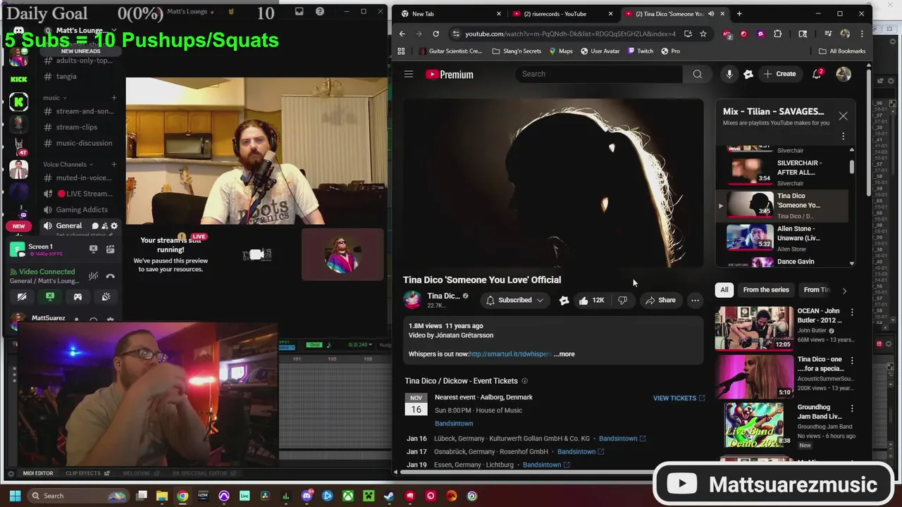The height and width of the screenshot is (507, 902).
Task: Show next filter chips arrow
Action: 844,290
